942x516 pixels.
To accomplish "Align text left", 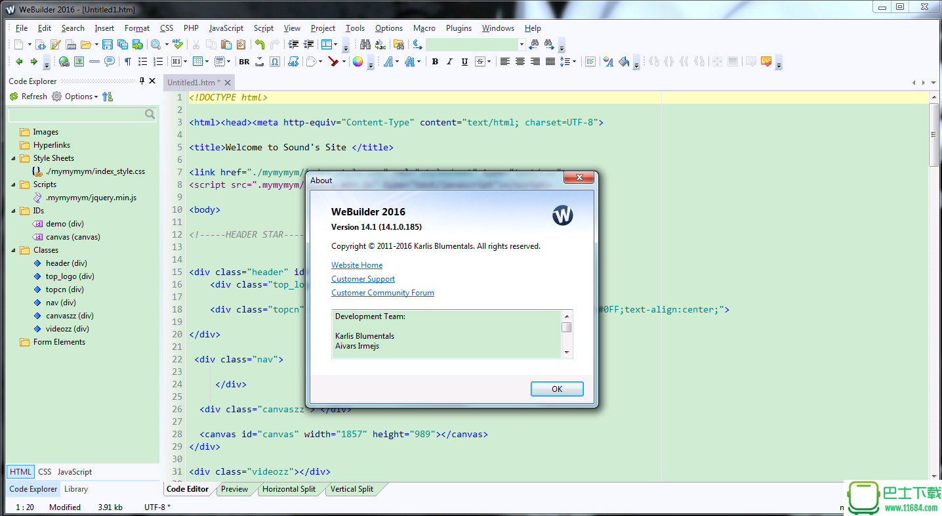I will (504, 62).
